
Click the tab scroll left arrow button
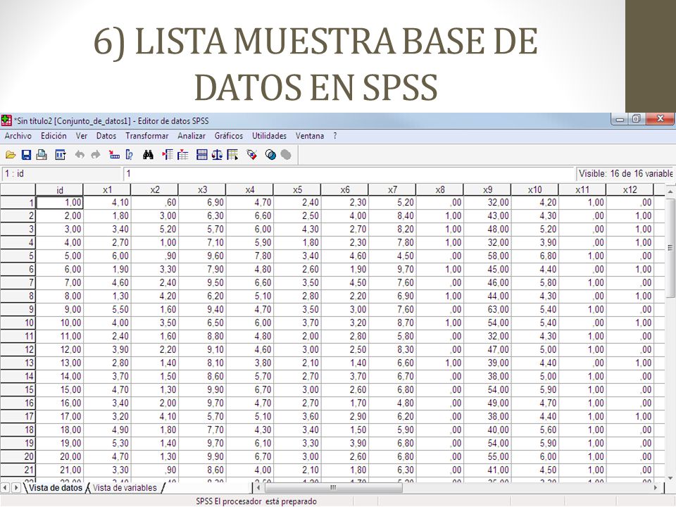[x=5, y=487]
